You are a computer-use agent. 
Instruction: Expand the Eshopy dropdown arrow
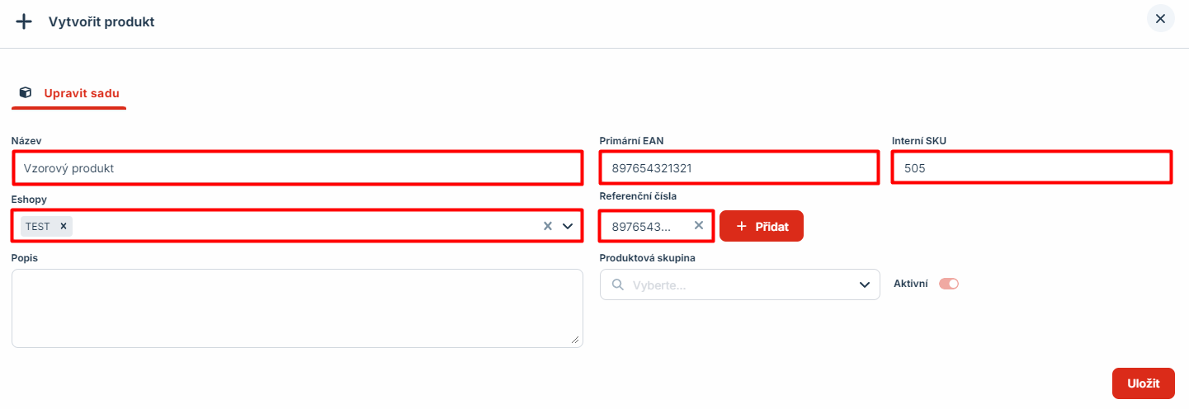[568, 226]
